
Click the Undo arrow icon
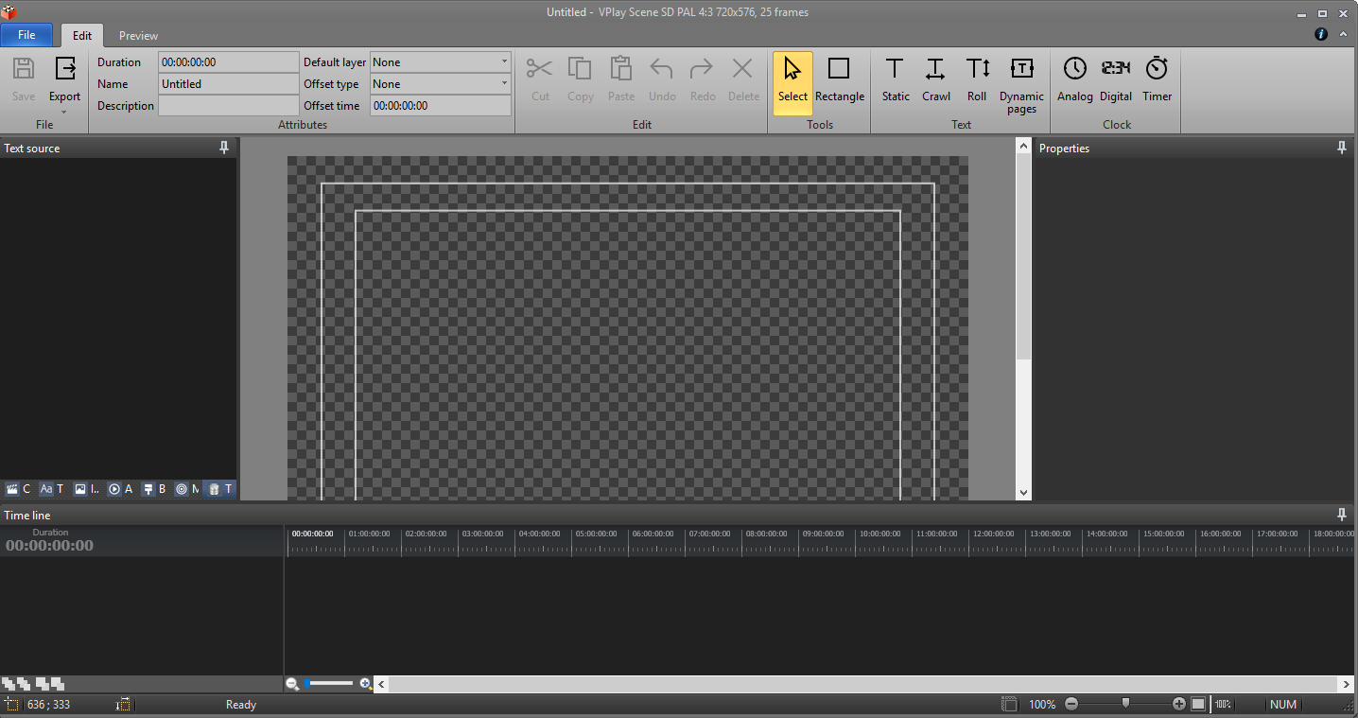click(x=662, y=79)
